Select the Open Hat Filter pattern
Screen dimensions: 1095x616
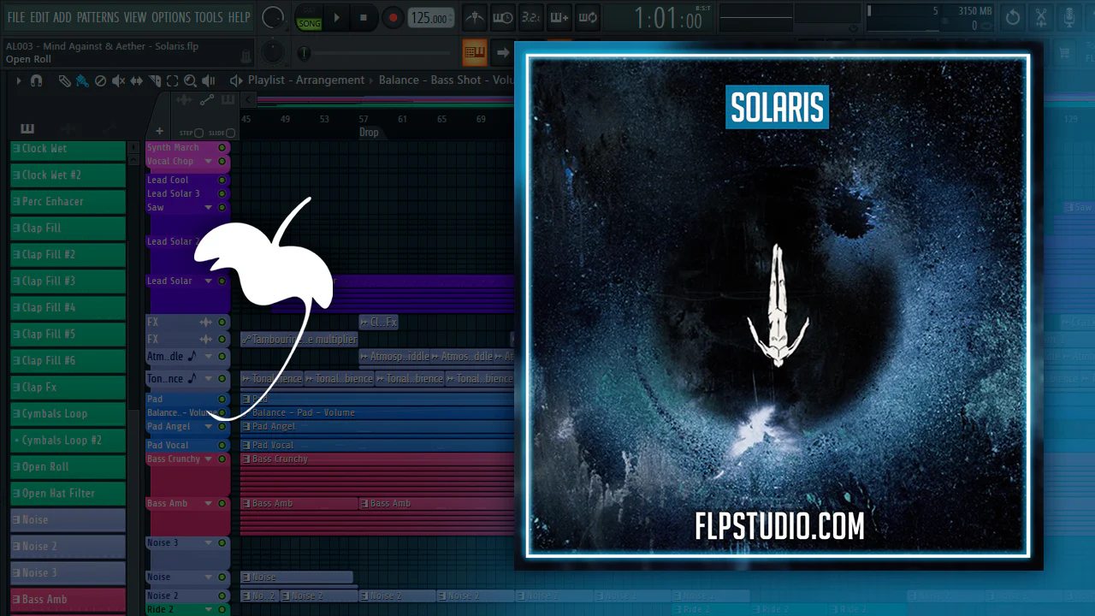pyautogui.click(x=68, y=493)
